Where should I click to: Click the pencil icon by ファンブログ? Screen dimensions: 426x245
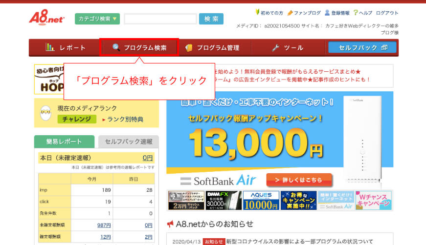(x=290, y=13)
